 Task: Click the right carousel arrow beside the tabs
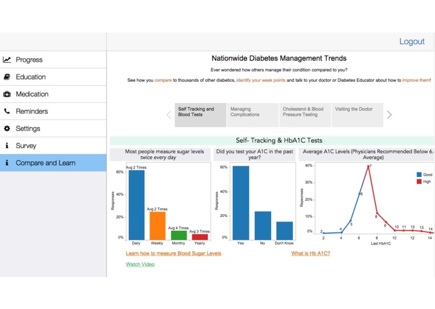tap(389, 114)
